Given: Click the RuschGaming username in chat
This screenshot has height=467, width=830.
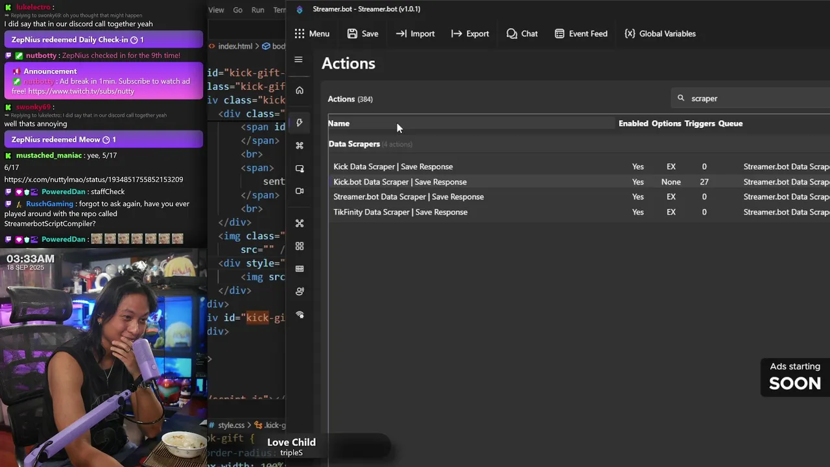Looking at the screenshot, I should click(x=49, y=204).
